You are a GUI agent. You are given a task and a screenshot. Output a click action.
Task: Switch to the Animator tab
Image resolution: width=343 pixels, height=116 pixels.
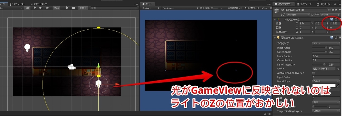18,4
